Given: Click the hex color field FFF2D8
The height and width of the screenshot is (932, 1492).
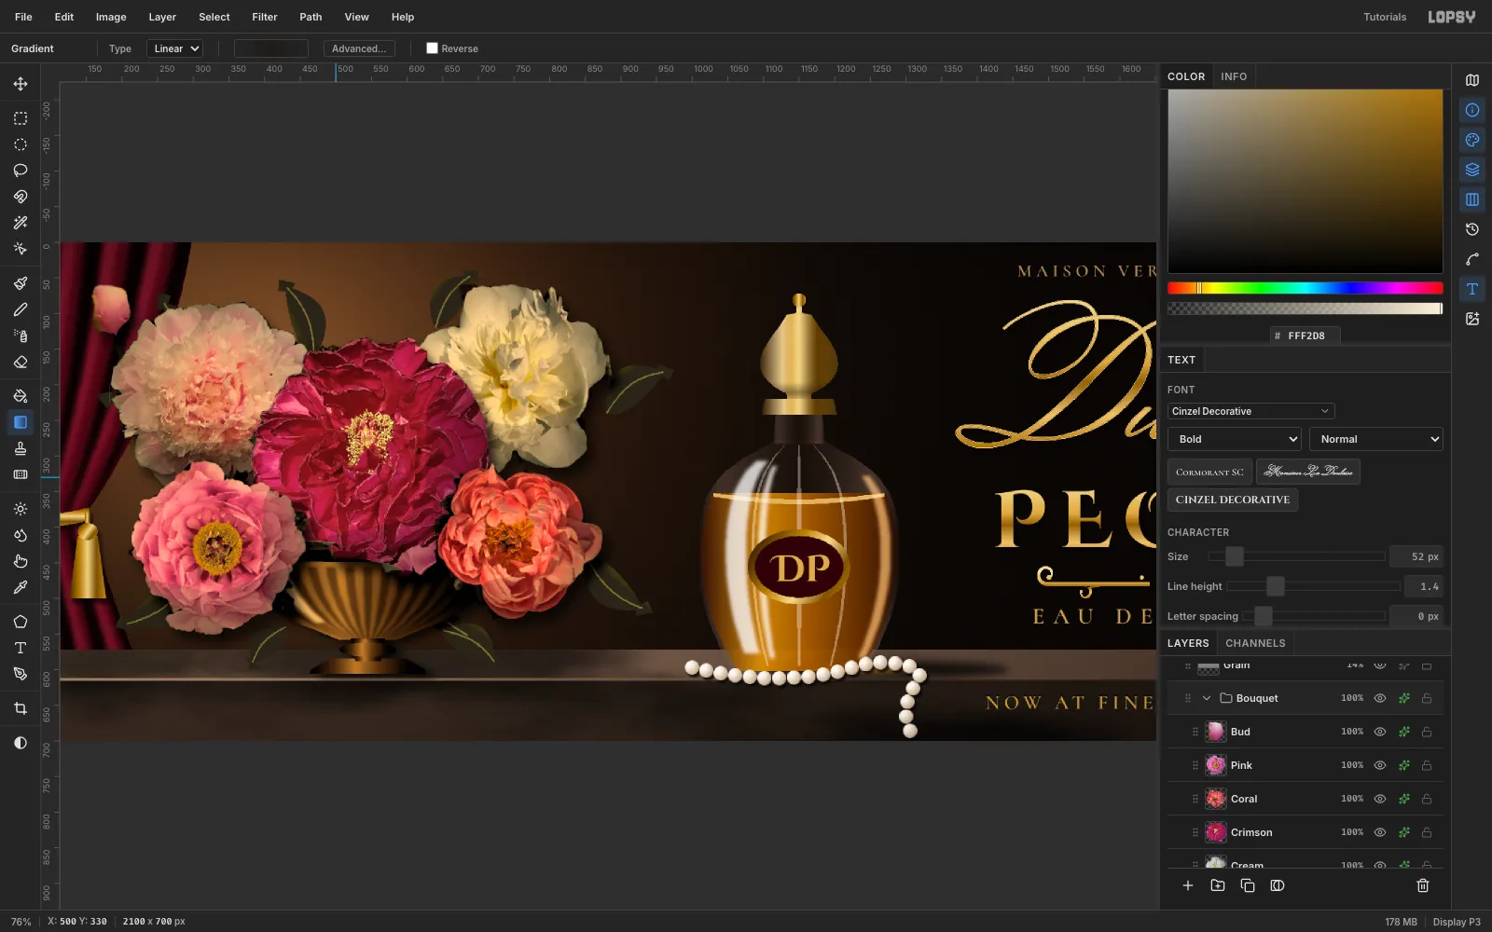Looking at the screenshot, I should [1305, 336].
